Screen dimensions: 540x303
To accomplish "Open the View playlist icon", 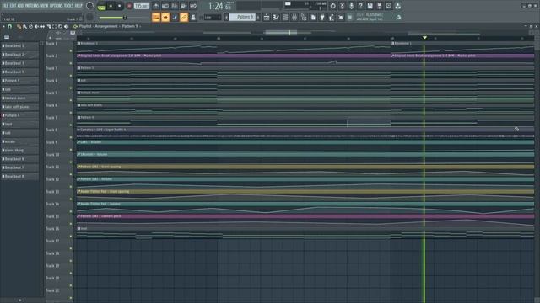I will 267,17.
